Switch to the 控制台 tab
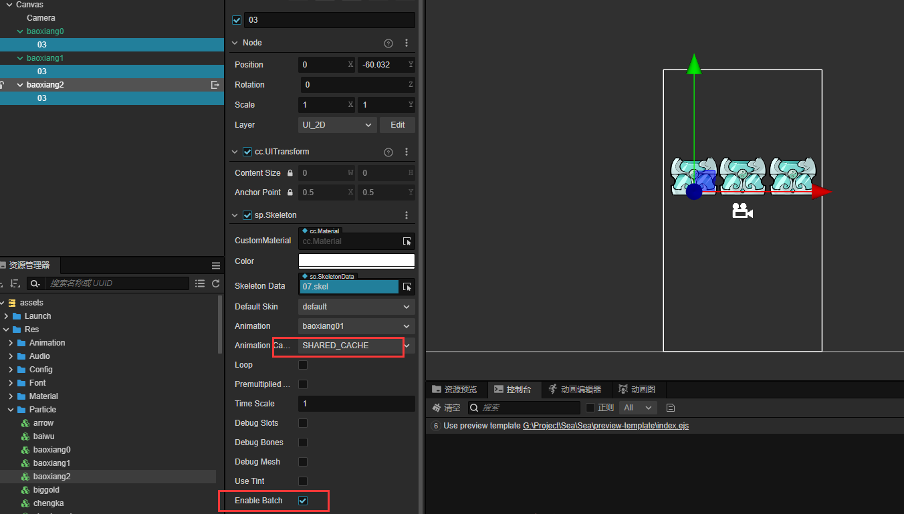This screenshot has height=514, width=904. click(513, 389)
